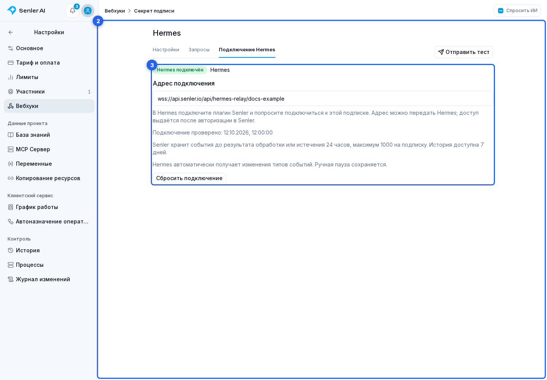
Task: Click the MCP Сервер server icon
Action: 11,149
